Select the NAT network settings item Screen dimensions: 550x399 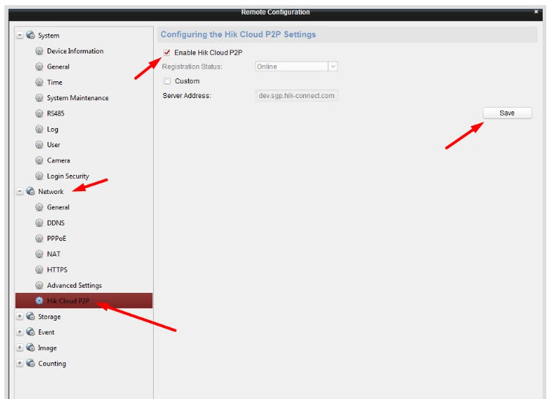click(x=53, y=254)
